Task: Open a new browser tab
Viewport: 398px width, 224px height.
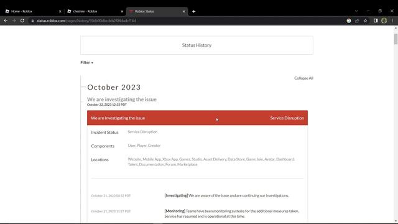Action: click(x=193, y=11)
